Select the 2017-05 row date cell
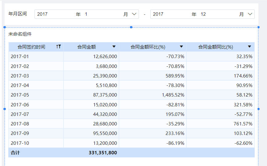267x166 pixels. point(20,95)
